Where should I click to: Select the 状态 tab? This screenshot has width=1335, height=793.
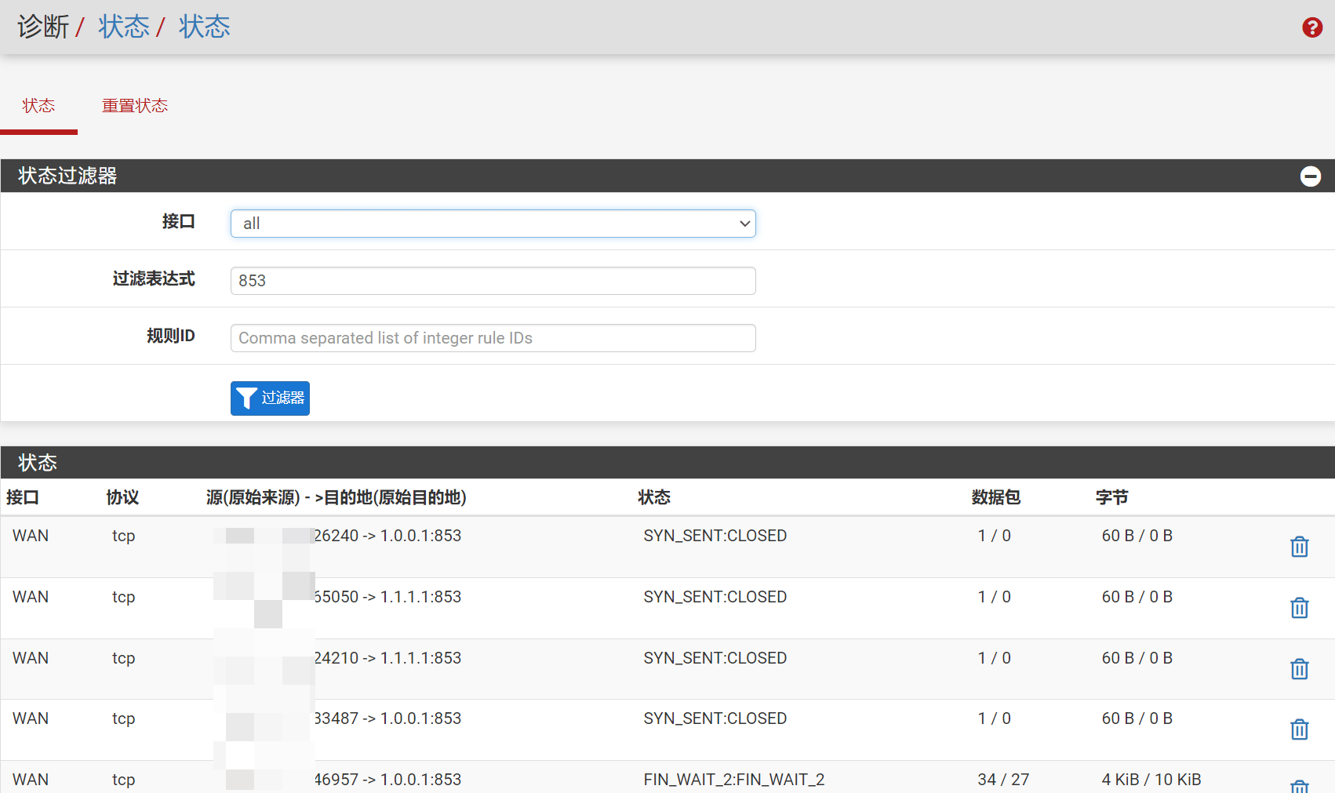coord(38,106)
